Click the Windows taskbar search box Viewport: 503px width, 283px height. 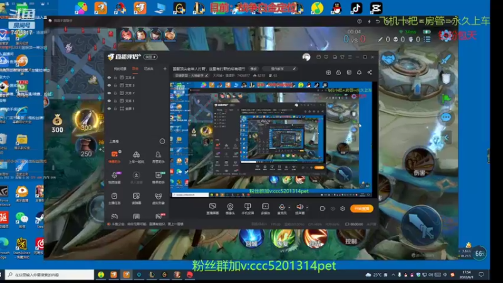point(50,275)
